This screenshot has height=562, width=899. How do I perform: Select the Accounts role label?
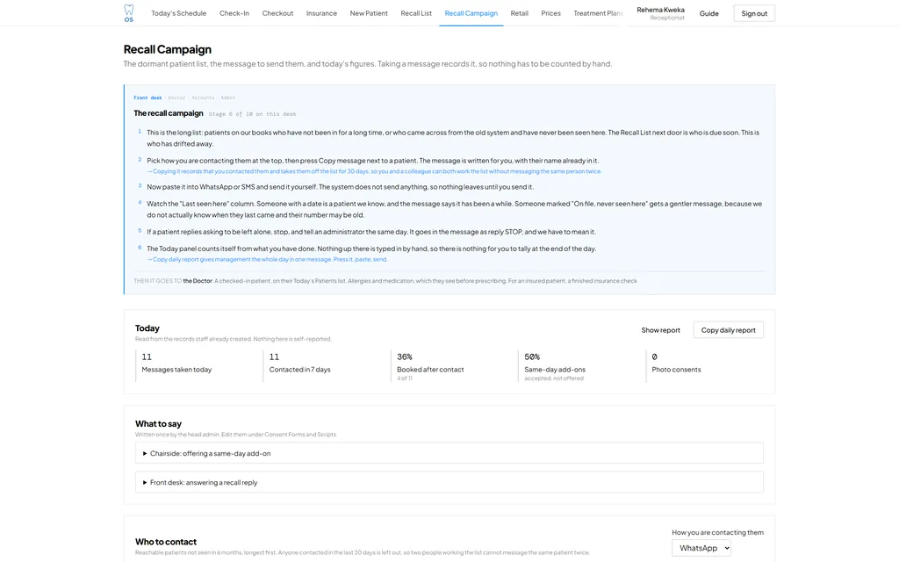point(203,98)
